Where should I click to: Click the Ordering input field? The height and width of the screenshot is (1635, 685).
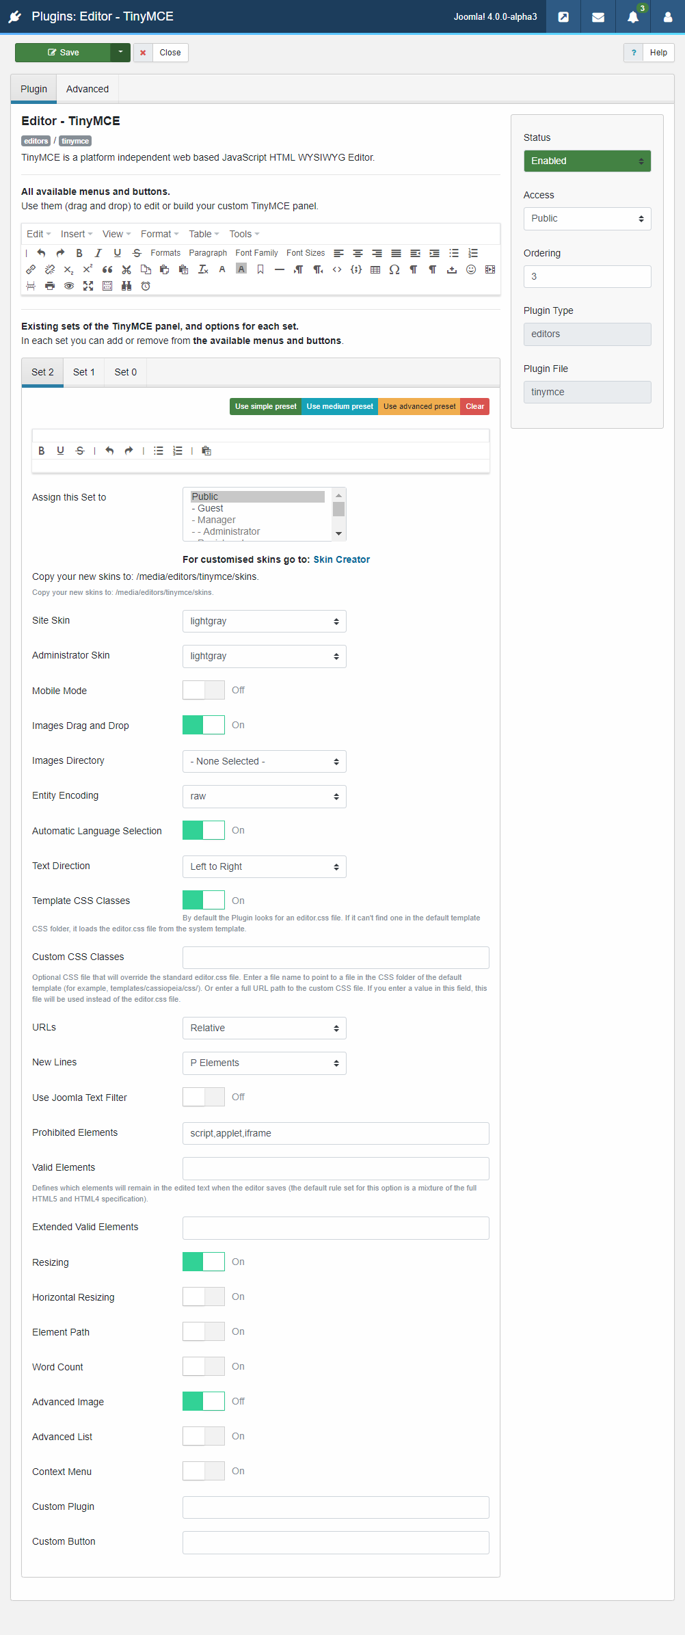pos(587,277)
